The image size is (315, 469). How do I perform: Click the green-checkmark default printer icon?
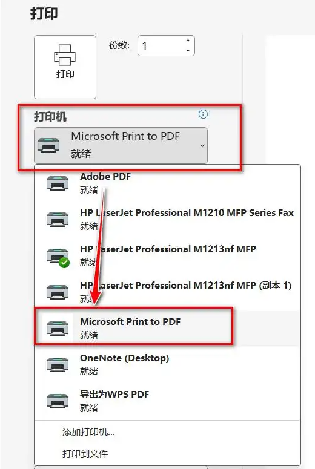click(58, 257)
